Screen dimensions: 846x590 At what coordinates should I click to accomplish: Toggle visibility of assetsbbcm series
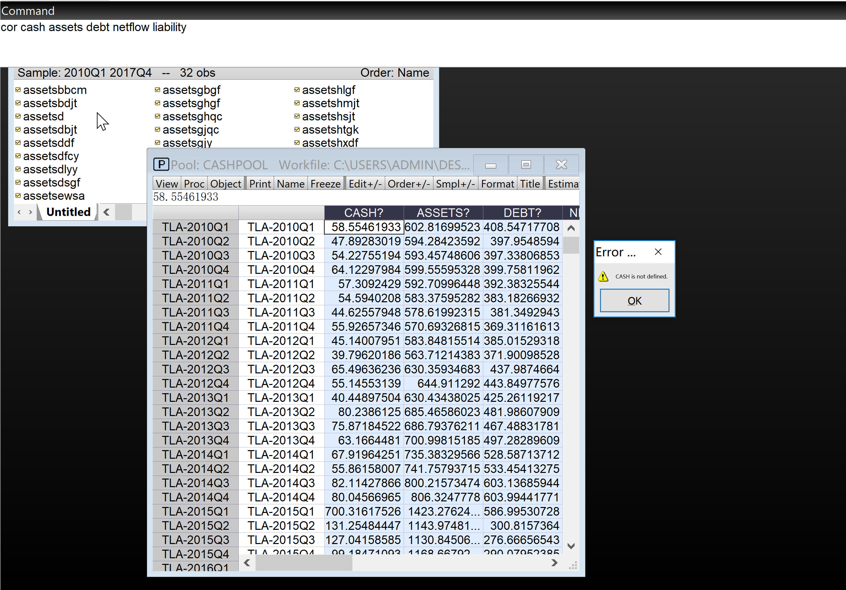[x=18, y=90]
